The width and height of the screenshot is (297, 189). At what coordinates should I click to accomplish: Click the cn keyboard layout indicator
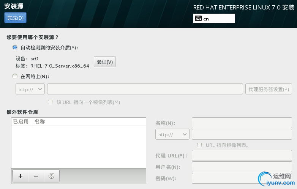[x=214, y=18]
